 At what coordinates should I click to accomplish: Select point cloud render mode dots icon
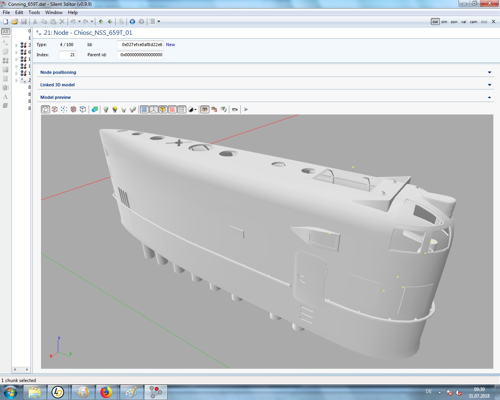[x=64, y=109]
